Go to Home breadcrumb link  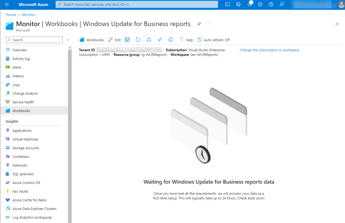point(11,15)
